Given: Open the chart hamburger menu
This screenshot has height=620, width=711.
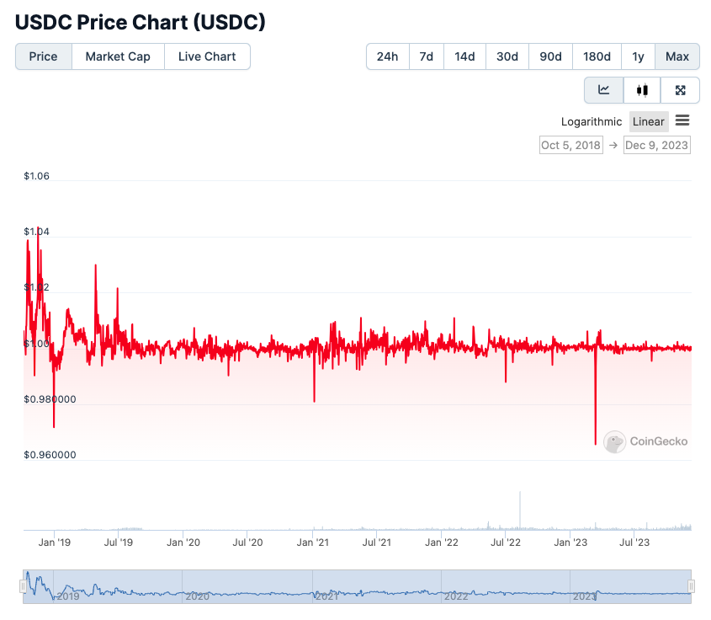Looking at the screenshot, I should tap(682, 121).
